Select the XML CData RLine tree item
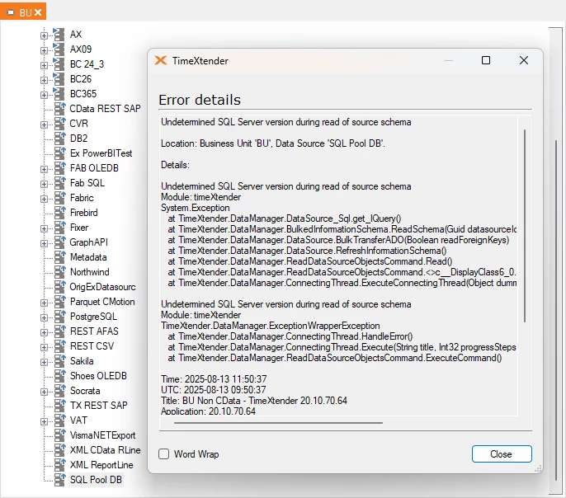566x498 pixels. (105, 450)
